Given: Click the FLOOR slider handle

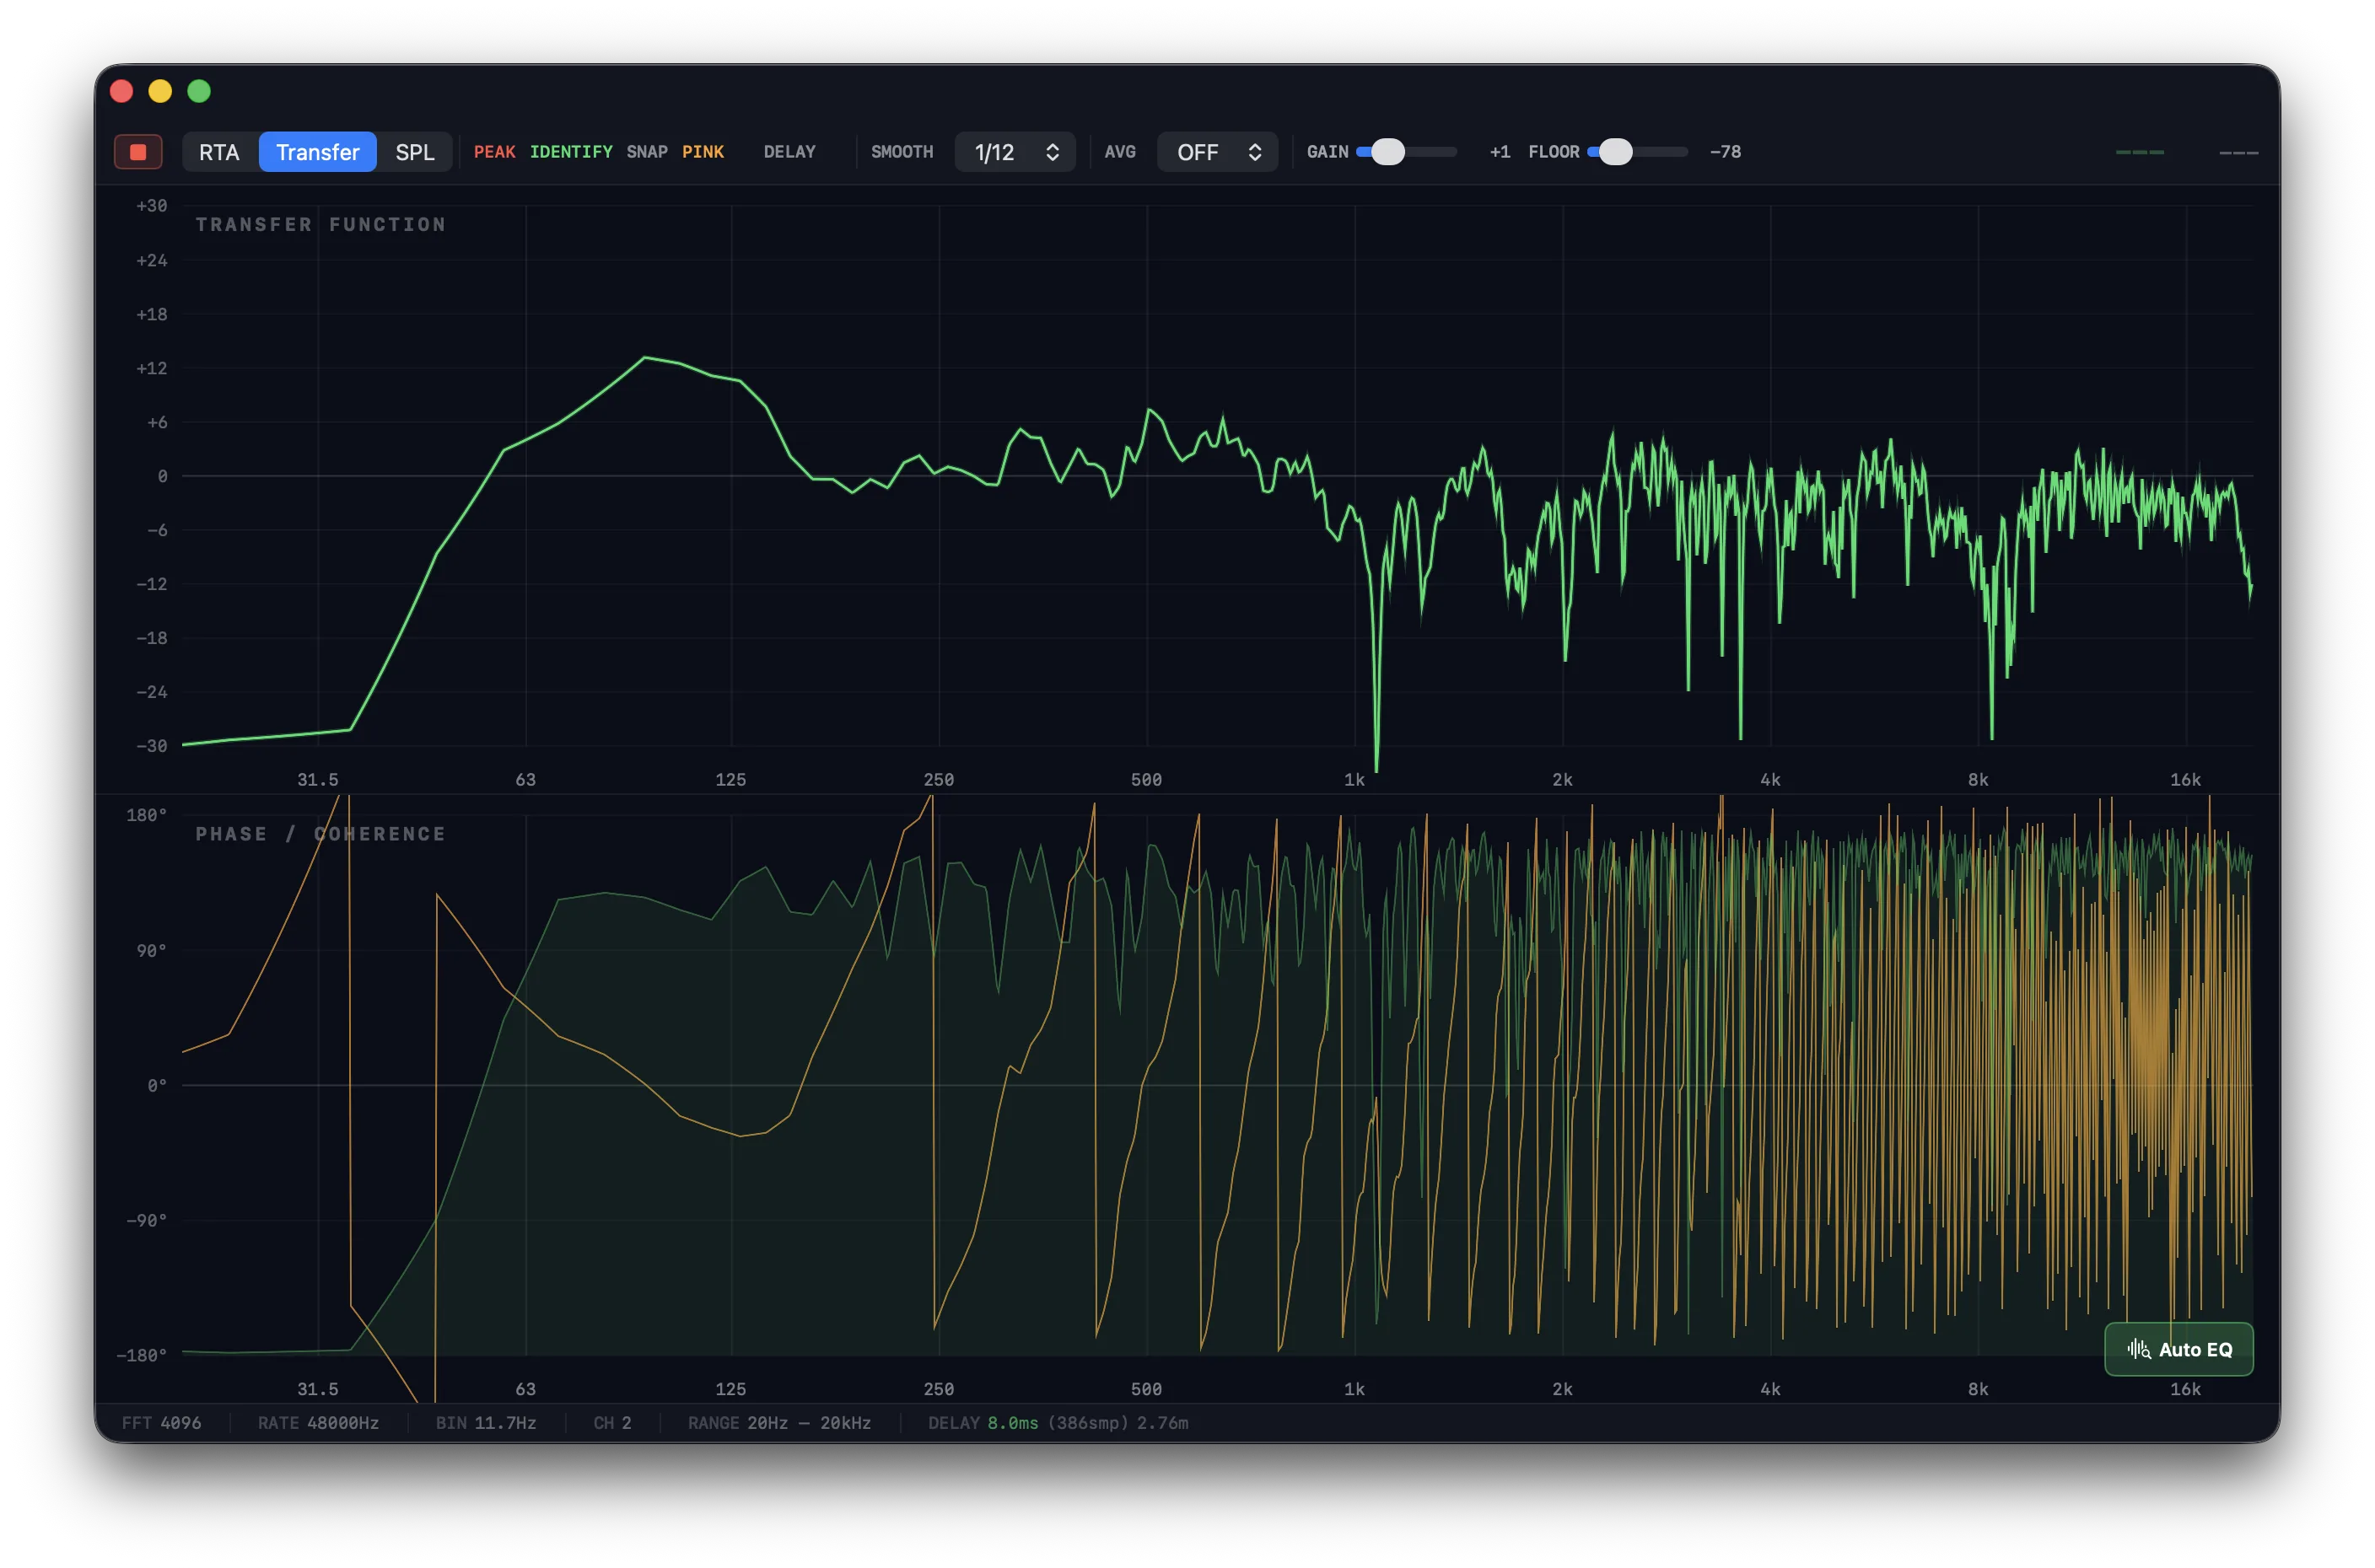Looking at the screenshot, I should [x=1615, y=152].
